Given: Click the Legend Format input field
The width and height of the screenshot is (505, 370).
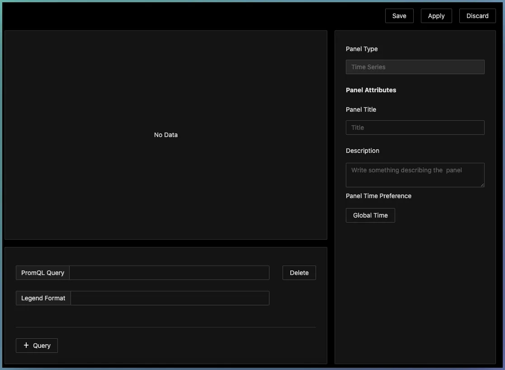Looking at the screenshot, I should click(170, 298).
